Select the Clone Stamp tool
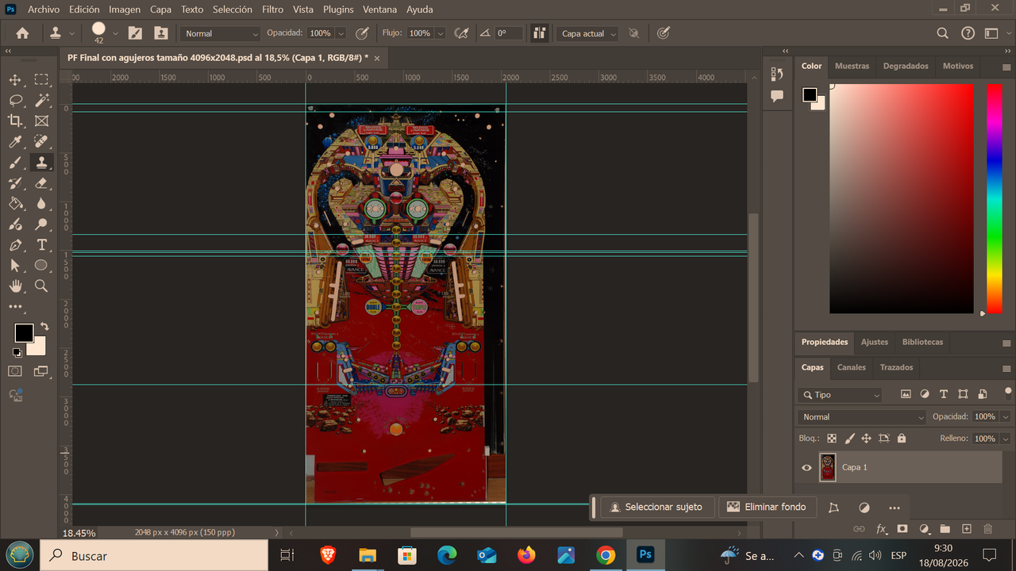The width and height of the screenshot is (1016, 571). (x=41, y=163)
